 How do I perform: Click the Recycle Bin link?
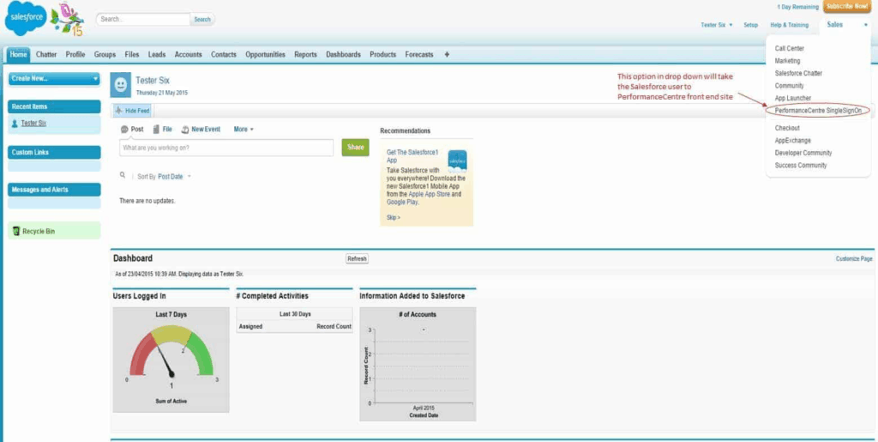tap(39, 232)
